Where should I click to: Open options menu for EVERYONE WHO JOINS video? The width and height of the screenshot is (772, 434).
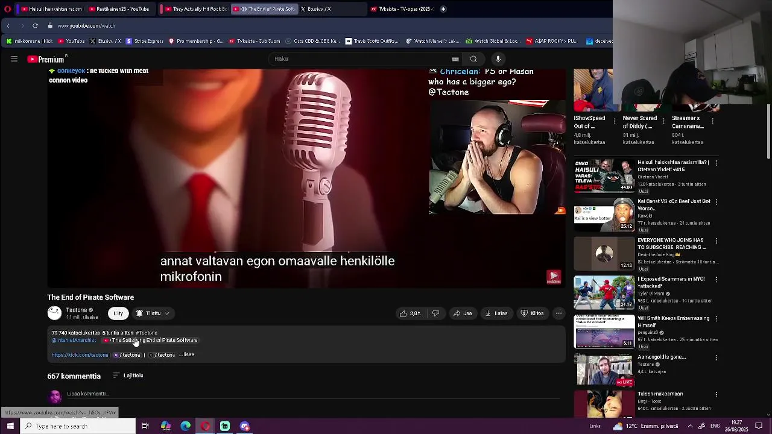(716, 241)
